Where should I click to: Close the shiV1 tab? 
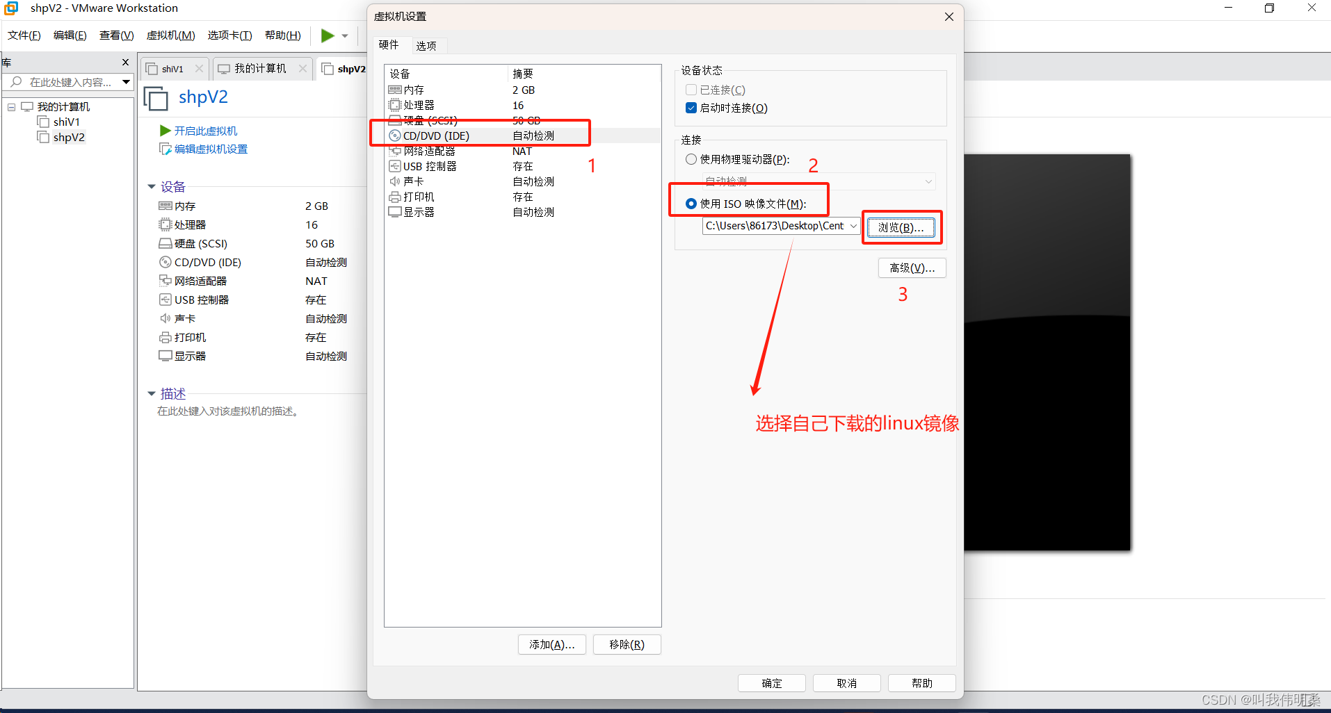pyautogui.click(x=200, y=68)
